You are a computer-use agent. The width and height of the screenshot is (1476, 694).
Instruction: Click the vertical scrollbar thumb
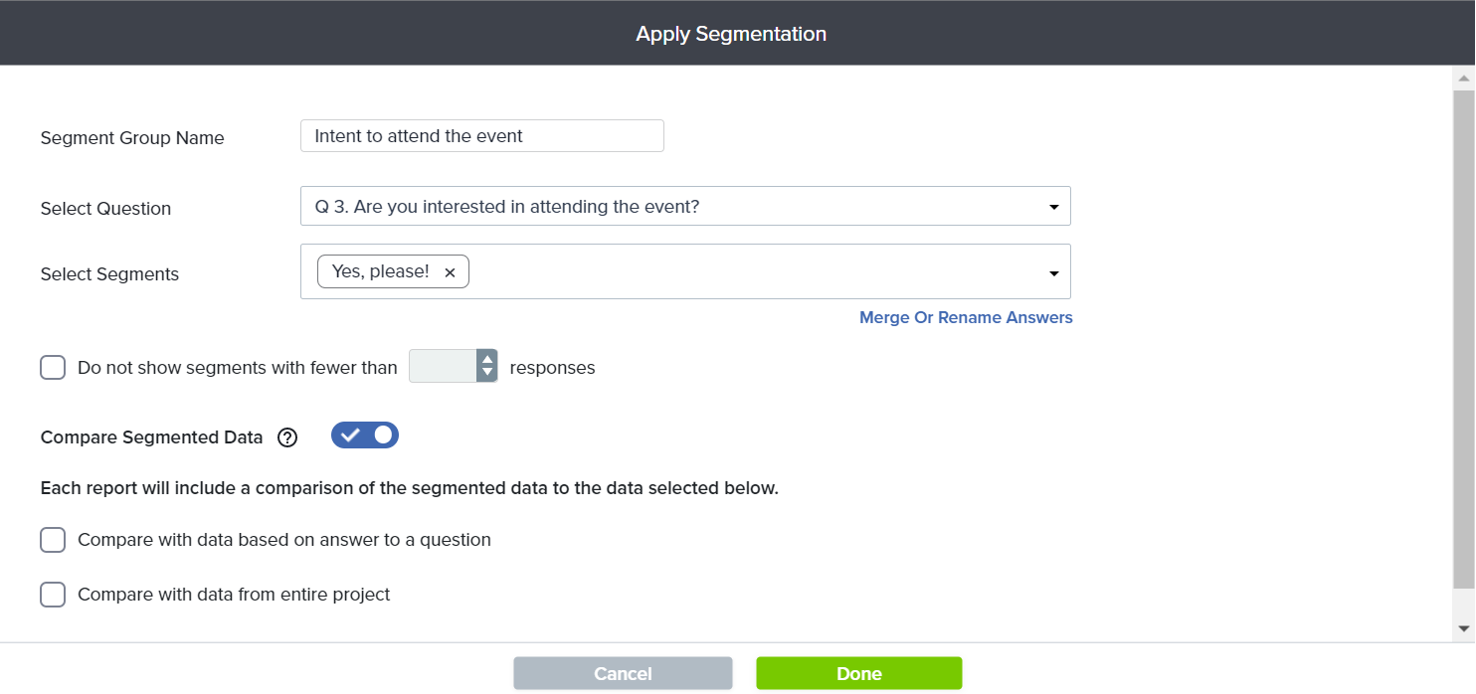(x=1463, y=338)
